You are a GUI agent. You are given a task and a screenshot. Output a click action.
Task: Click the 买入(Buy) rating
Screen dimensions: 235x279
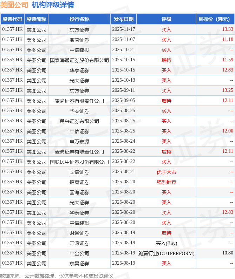167,243
